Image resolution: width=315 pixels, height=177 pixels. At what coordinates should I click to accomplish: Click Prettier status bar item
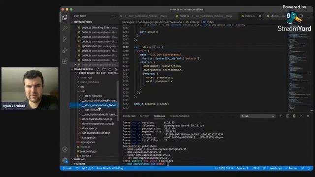tap(291, 168)
